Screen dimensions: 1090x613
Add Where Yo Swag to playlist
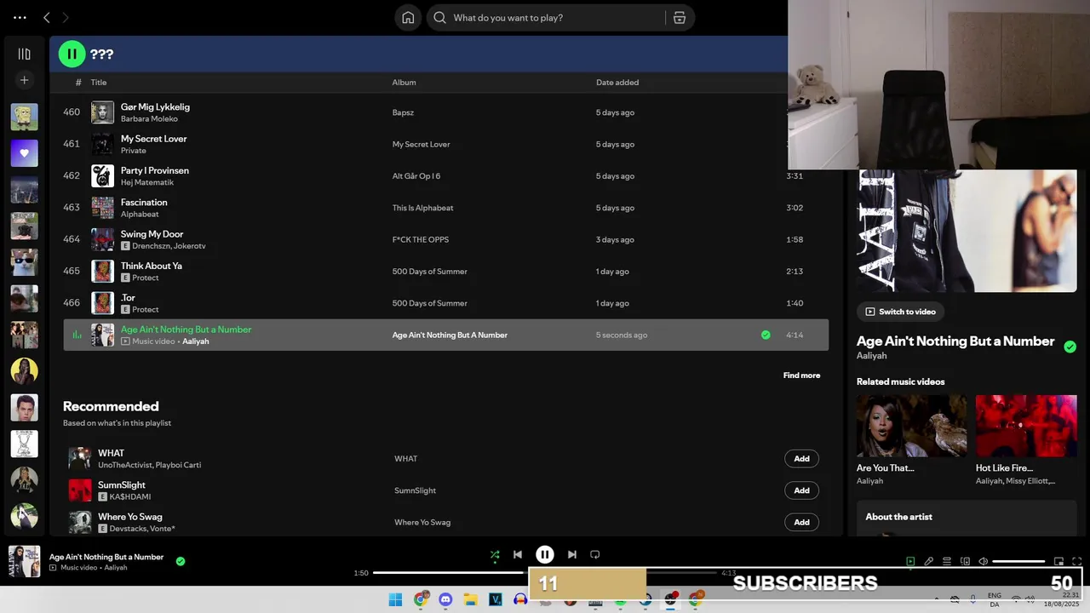pyautogui.click(x=801, y=522)
